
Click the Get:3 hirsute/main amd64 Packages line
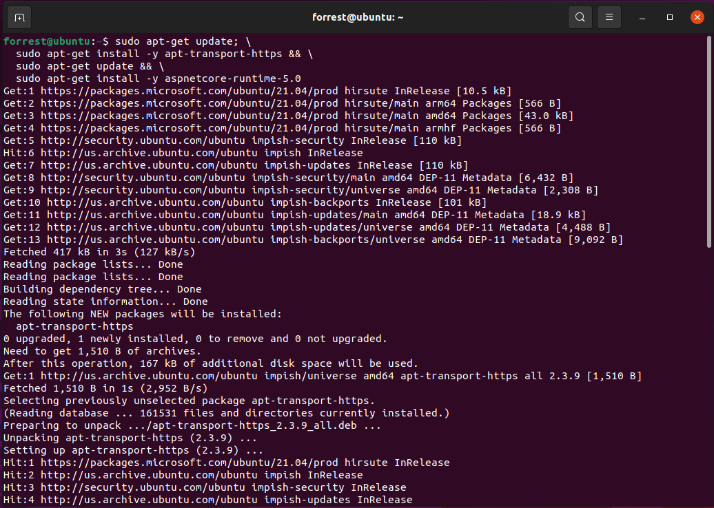[288, 116]
